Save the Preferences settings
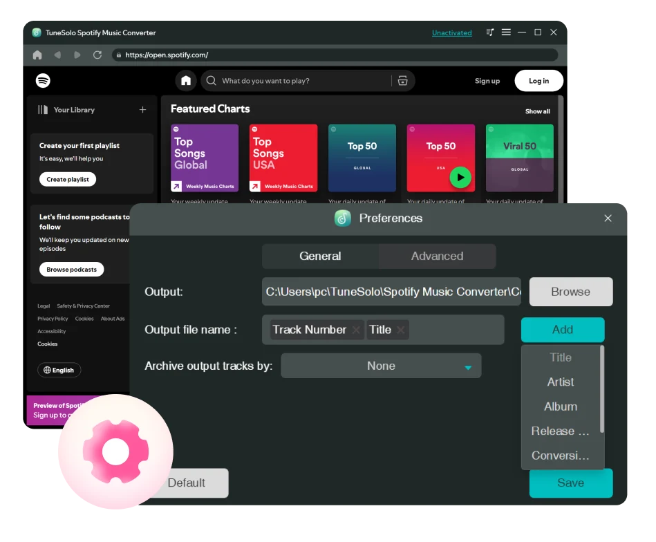 pos(571,483)
